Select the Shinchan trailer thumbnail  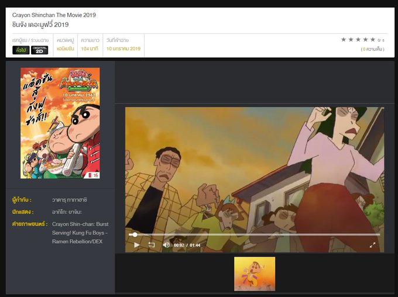click(x=255, y=274)
